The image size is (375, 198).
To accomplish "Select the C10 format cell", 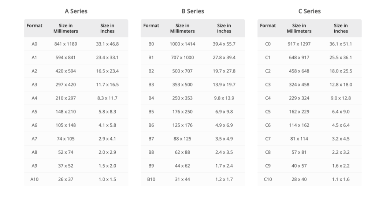I will [x=268, y=179].
